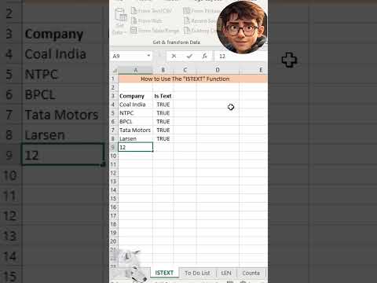Select the NTPC cell
This screenshot has height=283, width=377.
point(135,113)
